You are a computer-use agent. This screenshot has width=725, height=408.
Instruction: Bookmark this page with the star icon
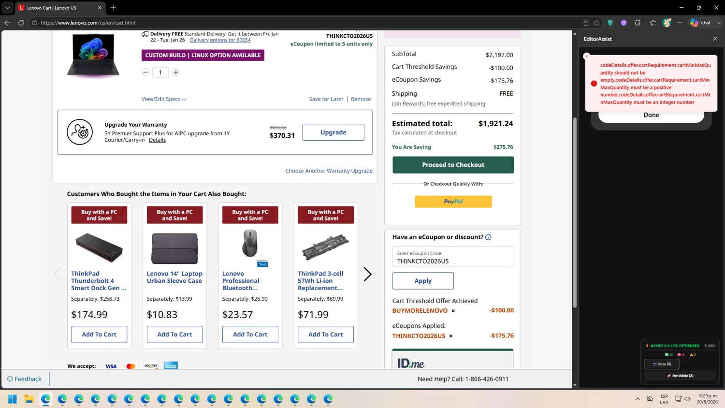pyautogui.click(x=597, y=23)
